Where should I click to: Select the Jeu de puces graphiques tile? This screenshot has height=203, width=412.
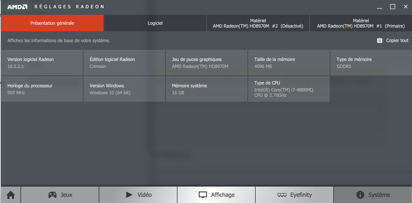tap(207, 63)
